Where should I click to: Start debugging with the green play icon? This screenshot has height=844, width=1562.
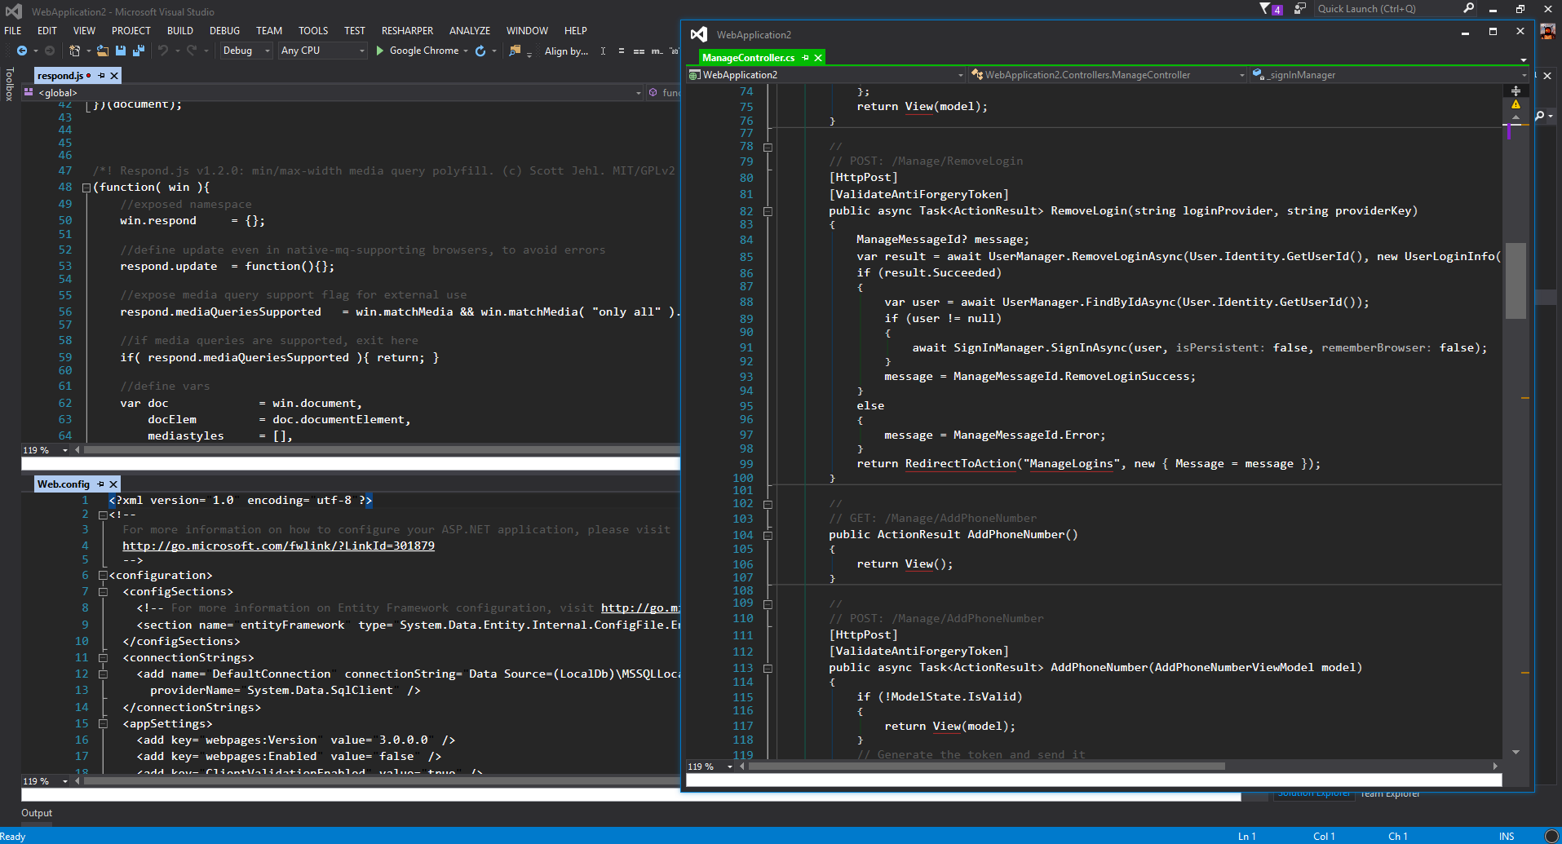click(379, 51)
